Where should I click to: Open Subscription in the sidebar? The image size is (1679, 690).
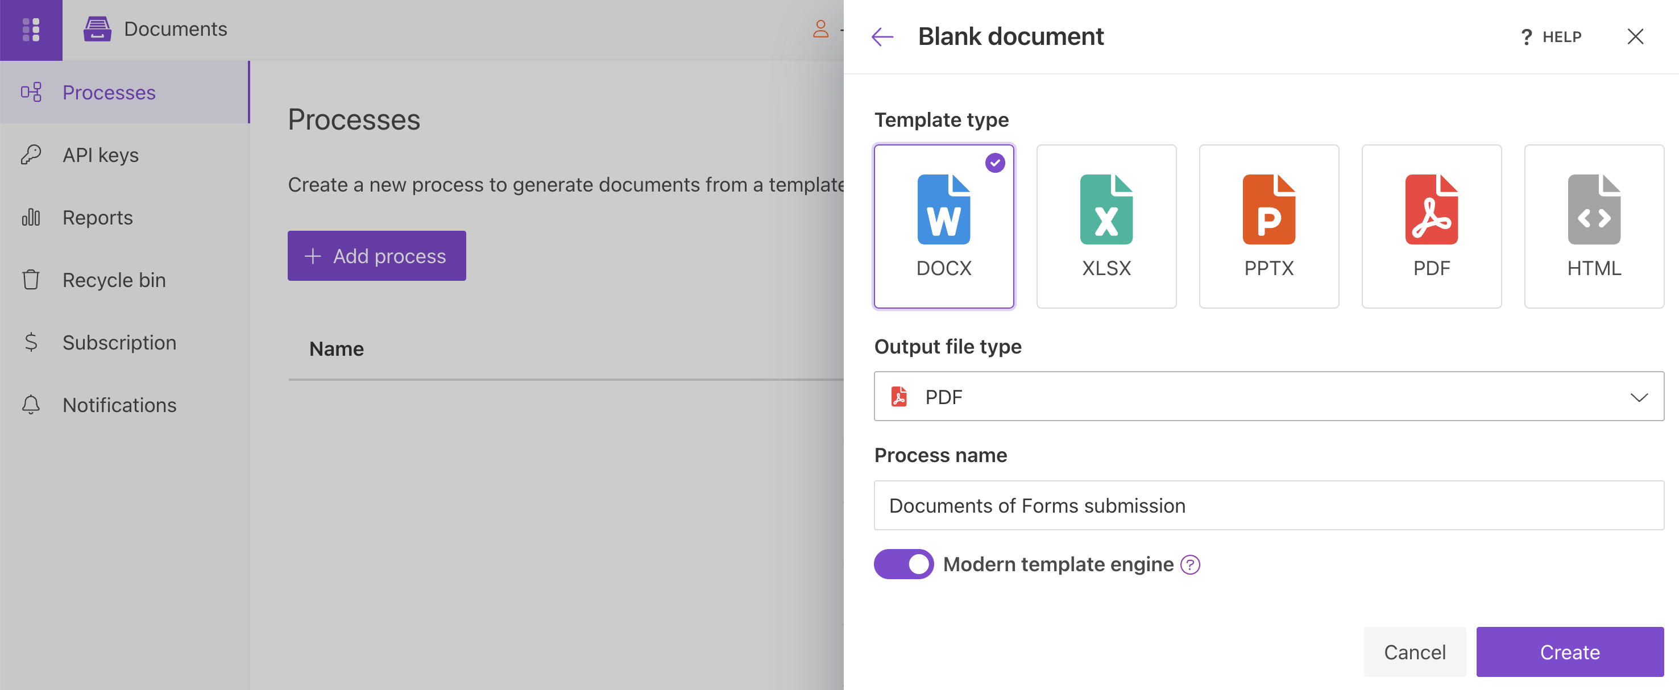click(x=125, y=342)
